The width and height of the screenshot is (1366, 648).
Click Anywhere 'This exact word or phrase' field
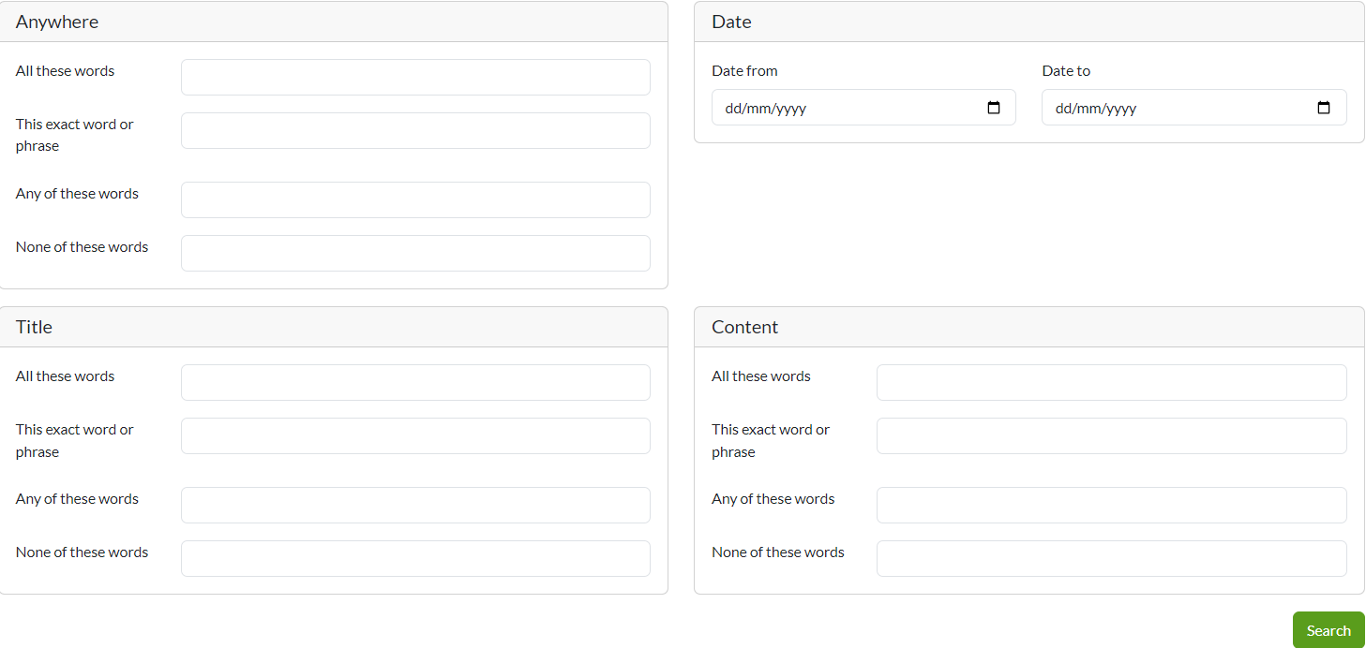click(x=415, y=130)
